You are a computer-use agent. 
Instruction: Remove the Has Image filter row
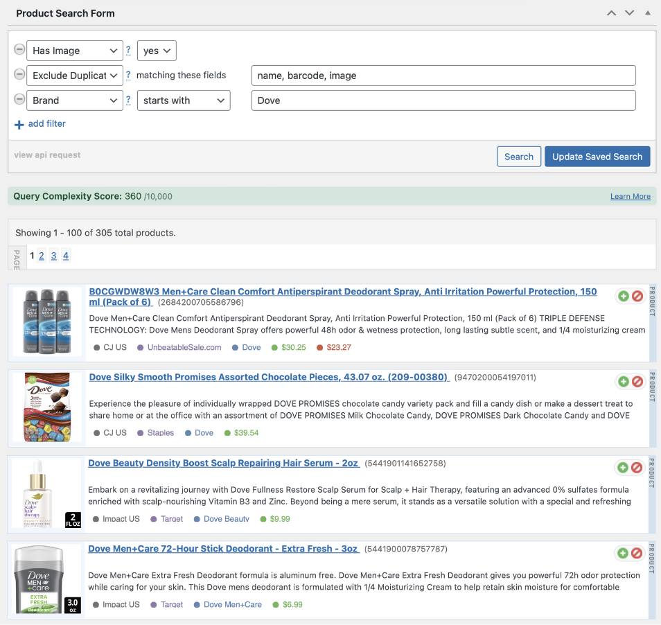[19, 50]
